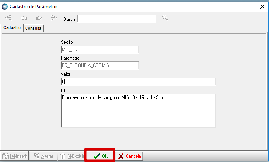Click the [-]-Excluir button
Viewport: 269px width, 162px height.
pos(71,156)
